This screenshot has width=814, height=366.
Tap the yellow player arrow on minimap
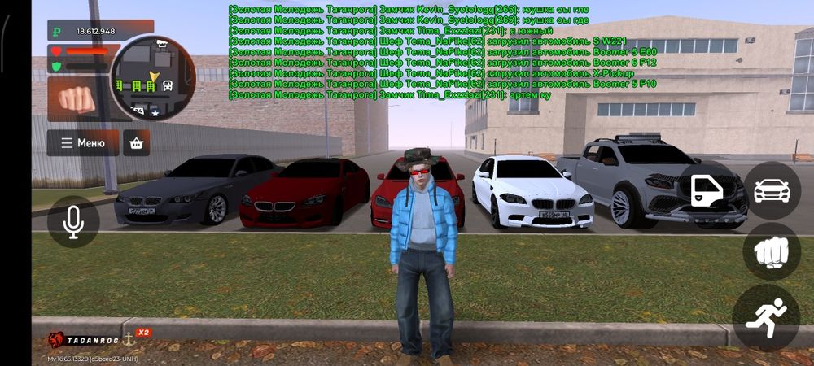[x=153, y=77]
